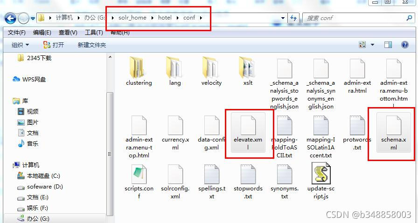The image size is (418, 223).
Task: Select 计算机 in the navigation pane
Action: [x=26, y=165]
